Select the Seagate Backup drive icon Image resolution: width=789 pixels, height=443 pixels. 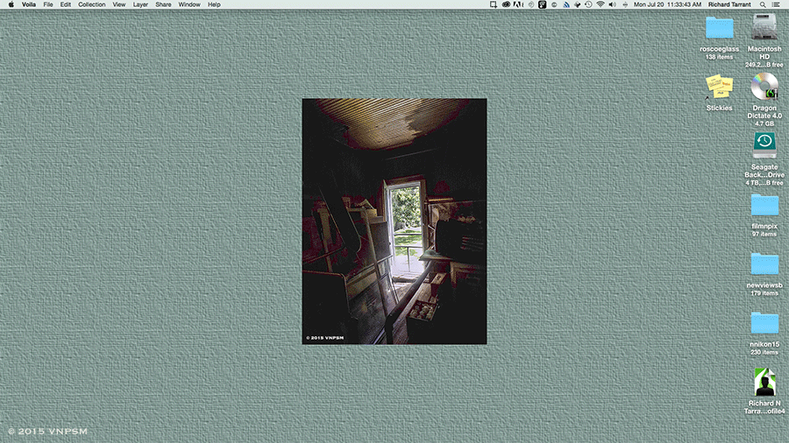(x=764, y=144)
